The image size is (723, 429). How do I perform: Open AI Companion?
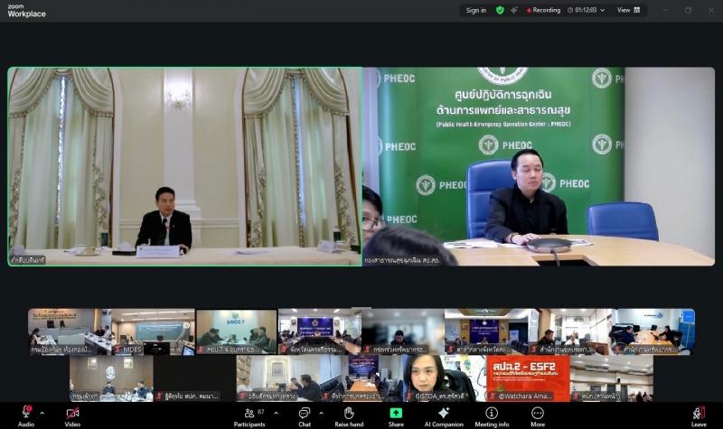tap(444, 416)
